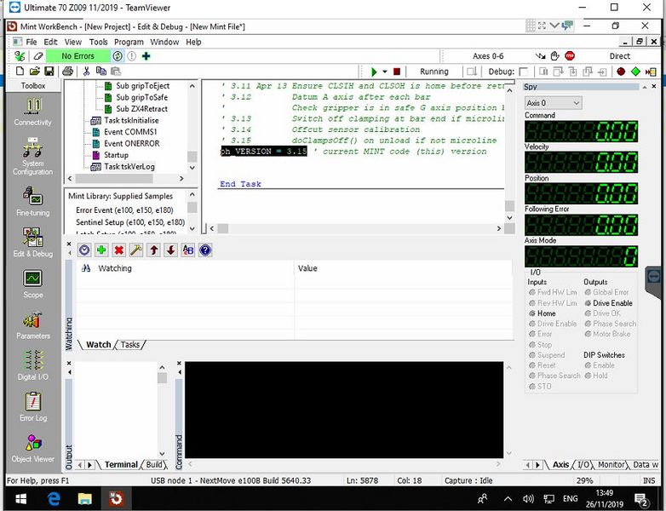This screenshot has width=666, height=511.
Task: Open Sentinel Setup library sample
Action: (x=130, y=222)
